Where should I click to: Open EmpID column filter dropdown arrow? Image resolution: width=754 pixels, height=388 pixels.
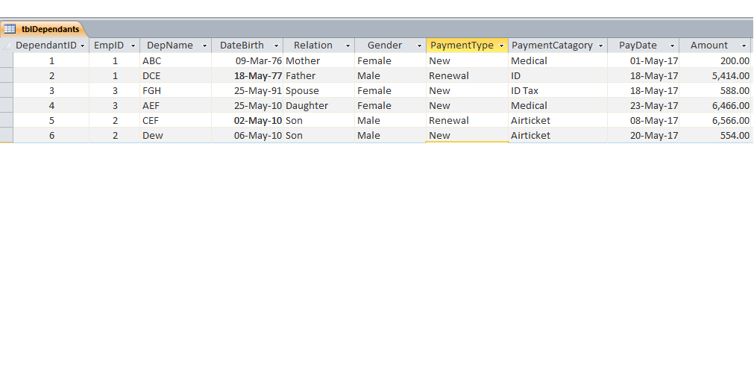(133, 46)
